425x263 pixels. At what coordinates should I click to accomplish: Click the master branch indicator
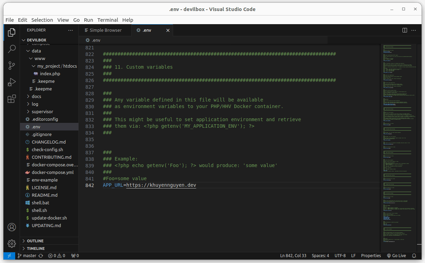tap(27, 256)
